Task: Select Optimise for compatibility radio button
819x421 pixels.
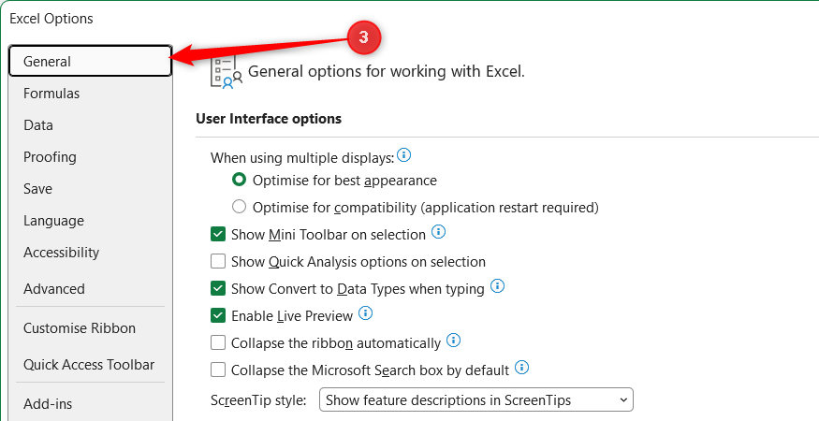Action: [240, 208]
